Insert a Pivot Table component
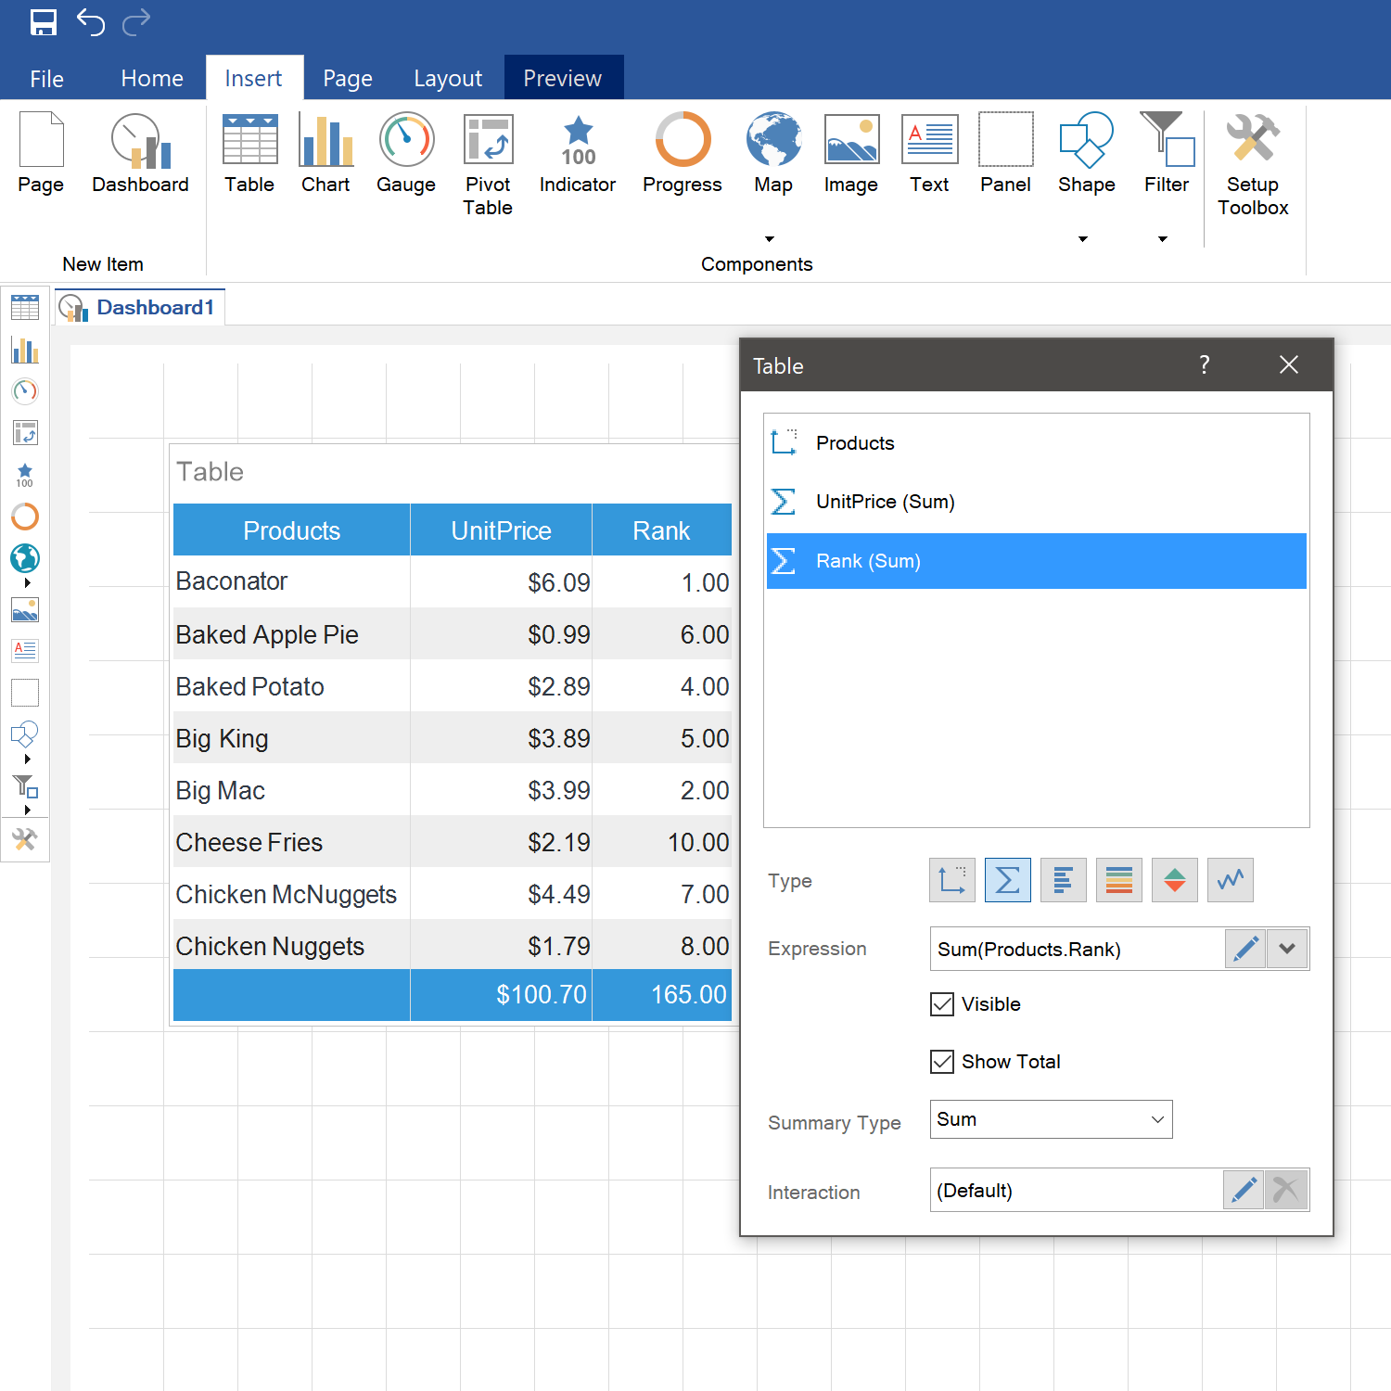 pyautogui.click(x=488, y=165)
